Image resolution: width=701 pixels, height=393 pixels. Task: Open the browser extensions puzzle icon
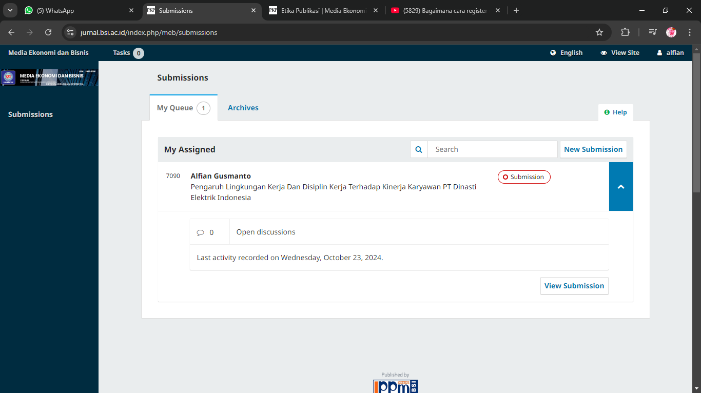(x=625, y=32)
